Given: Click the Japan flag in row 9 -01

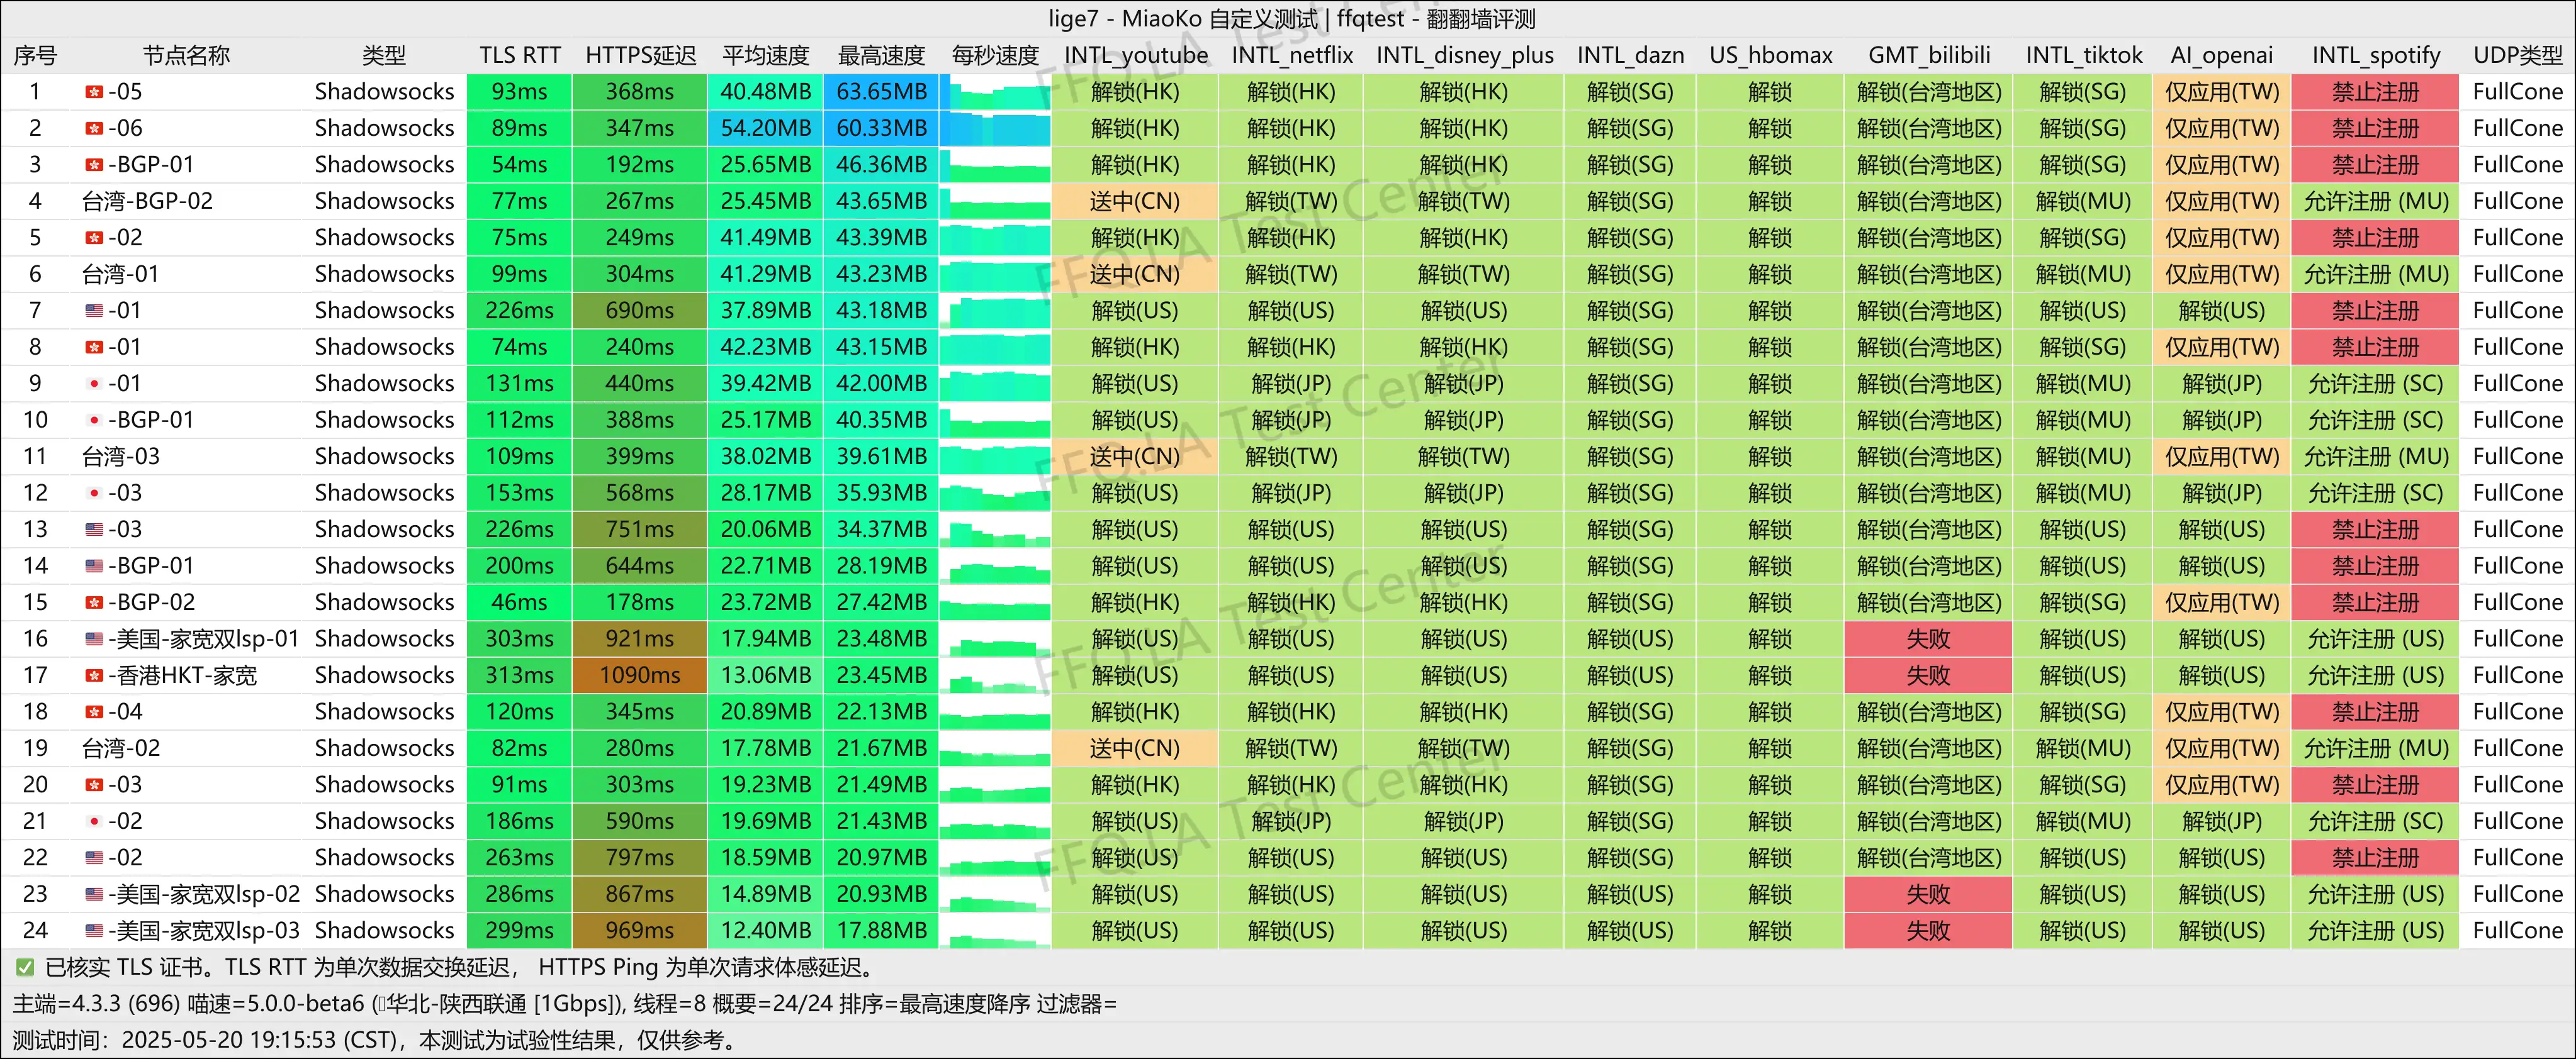Looking at the screenshot, I should coord(94,384).
